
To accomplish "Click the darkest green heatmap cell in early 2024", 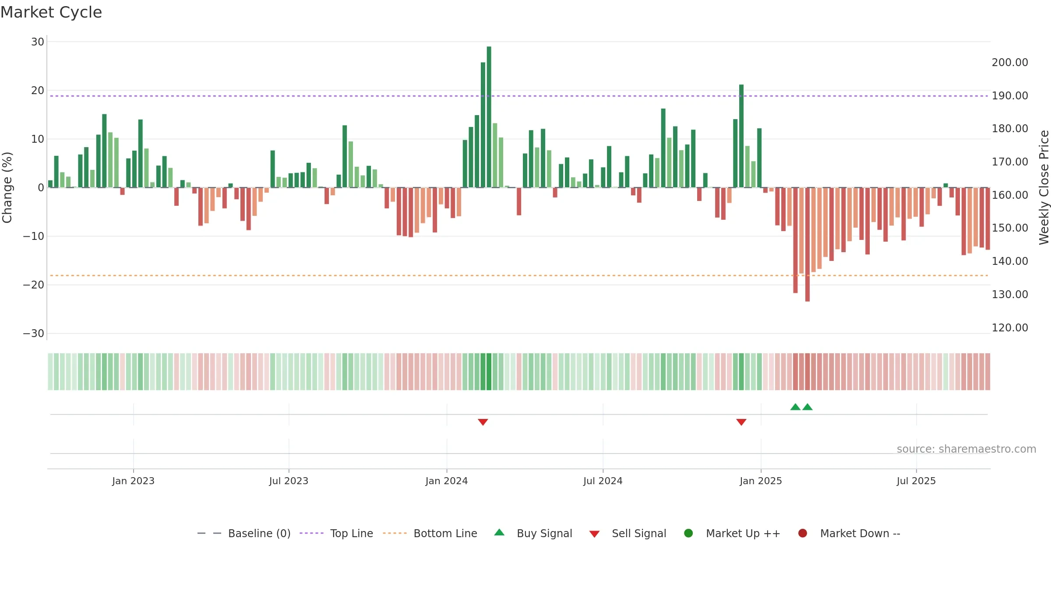I will [489, 372].
